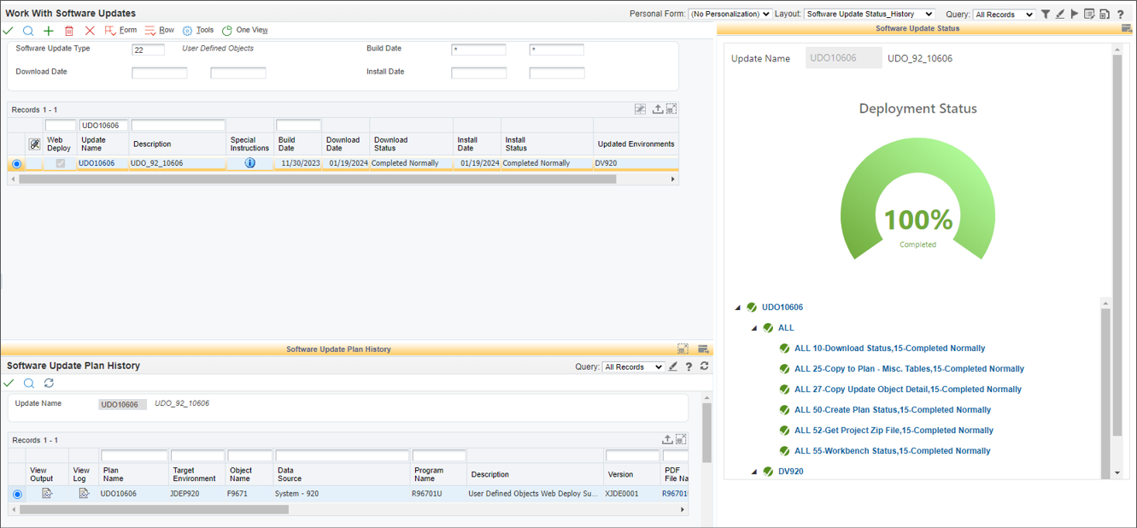Click the View Log icon for plan UDO10606
Viewport: 1137px width, 528px height.
point(84,493)
